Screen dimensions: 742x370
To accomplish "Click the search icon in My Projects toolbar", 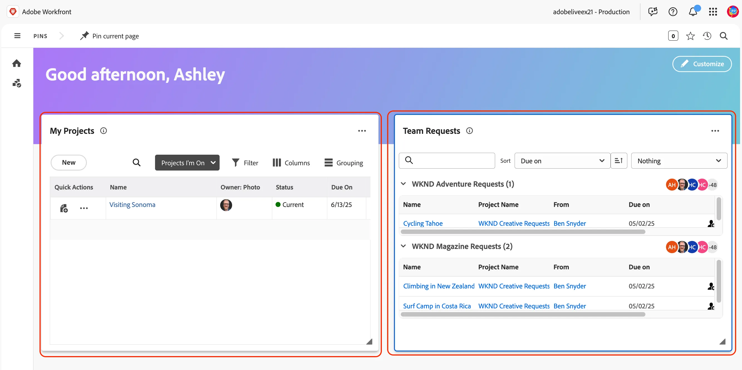I will 137,162.
